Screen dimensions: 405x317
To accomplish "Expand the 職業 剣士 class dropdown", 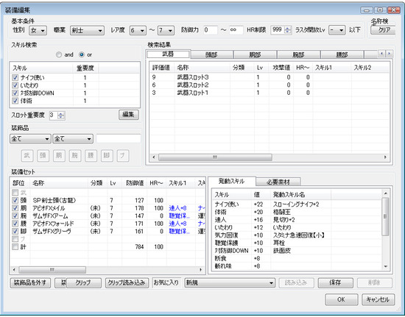I will point(88,30).
